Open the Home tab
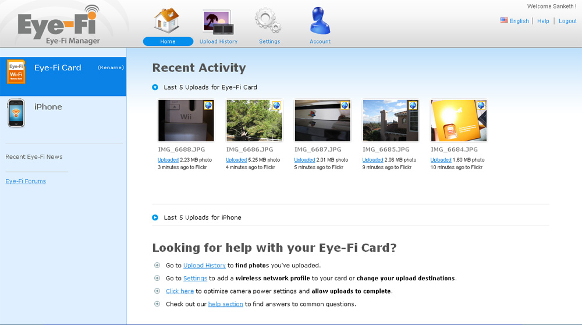 168,41
